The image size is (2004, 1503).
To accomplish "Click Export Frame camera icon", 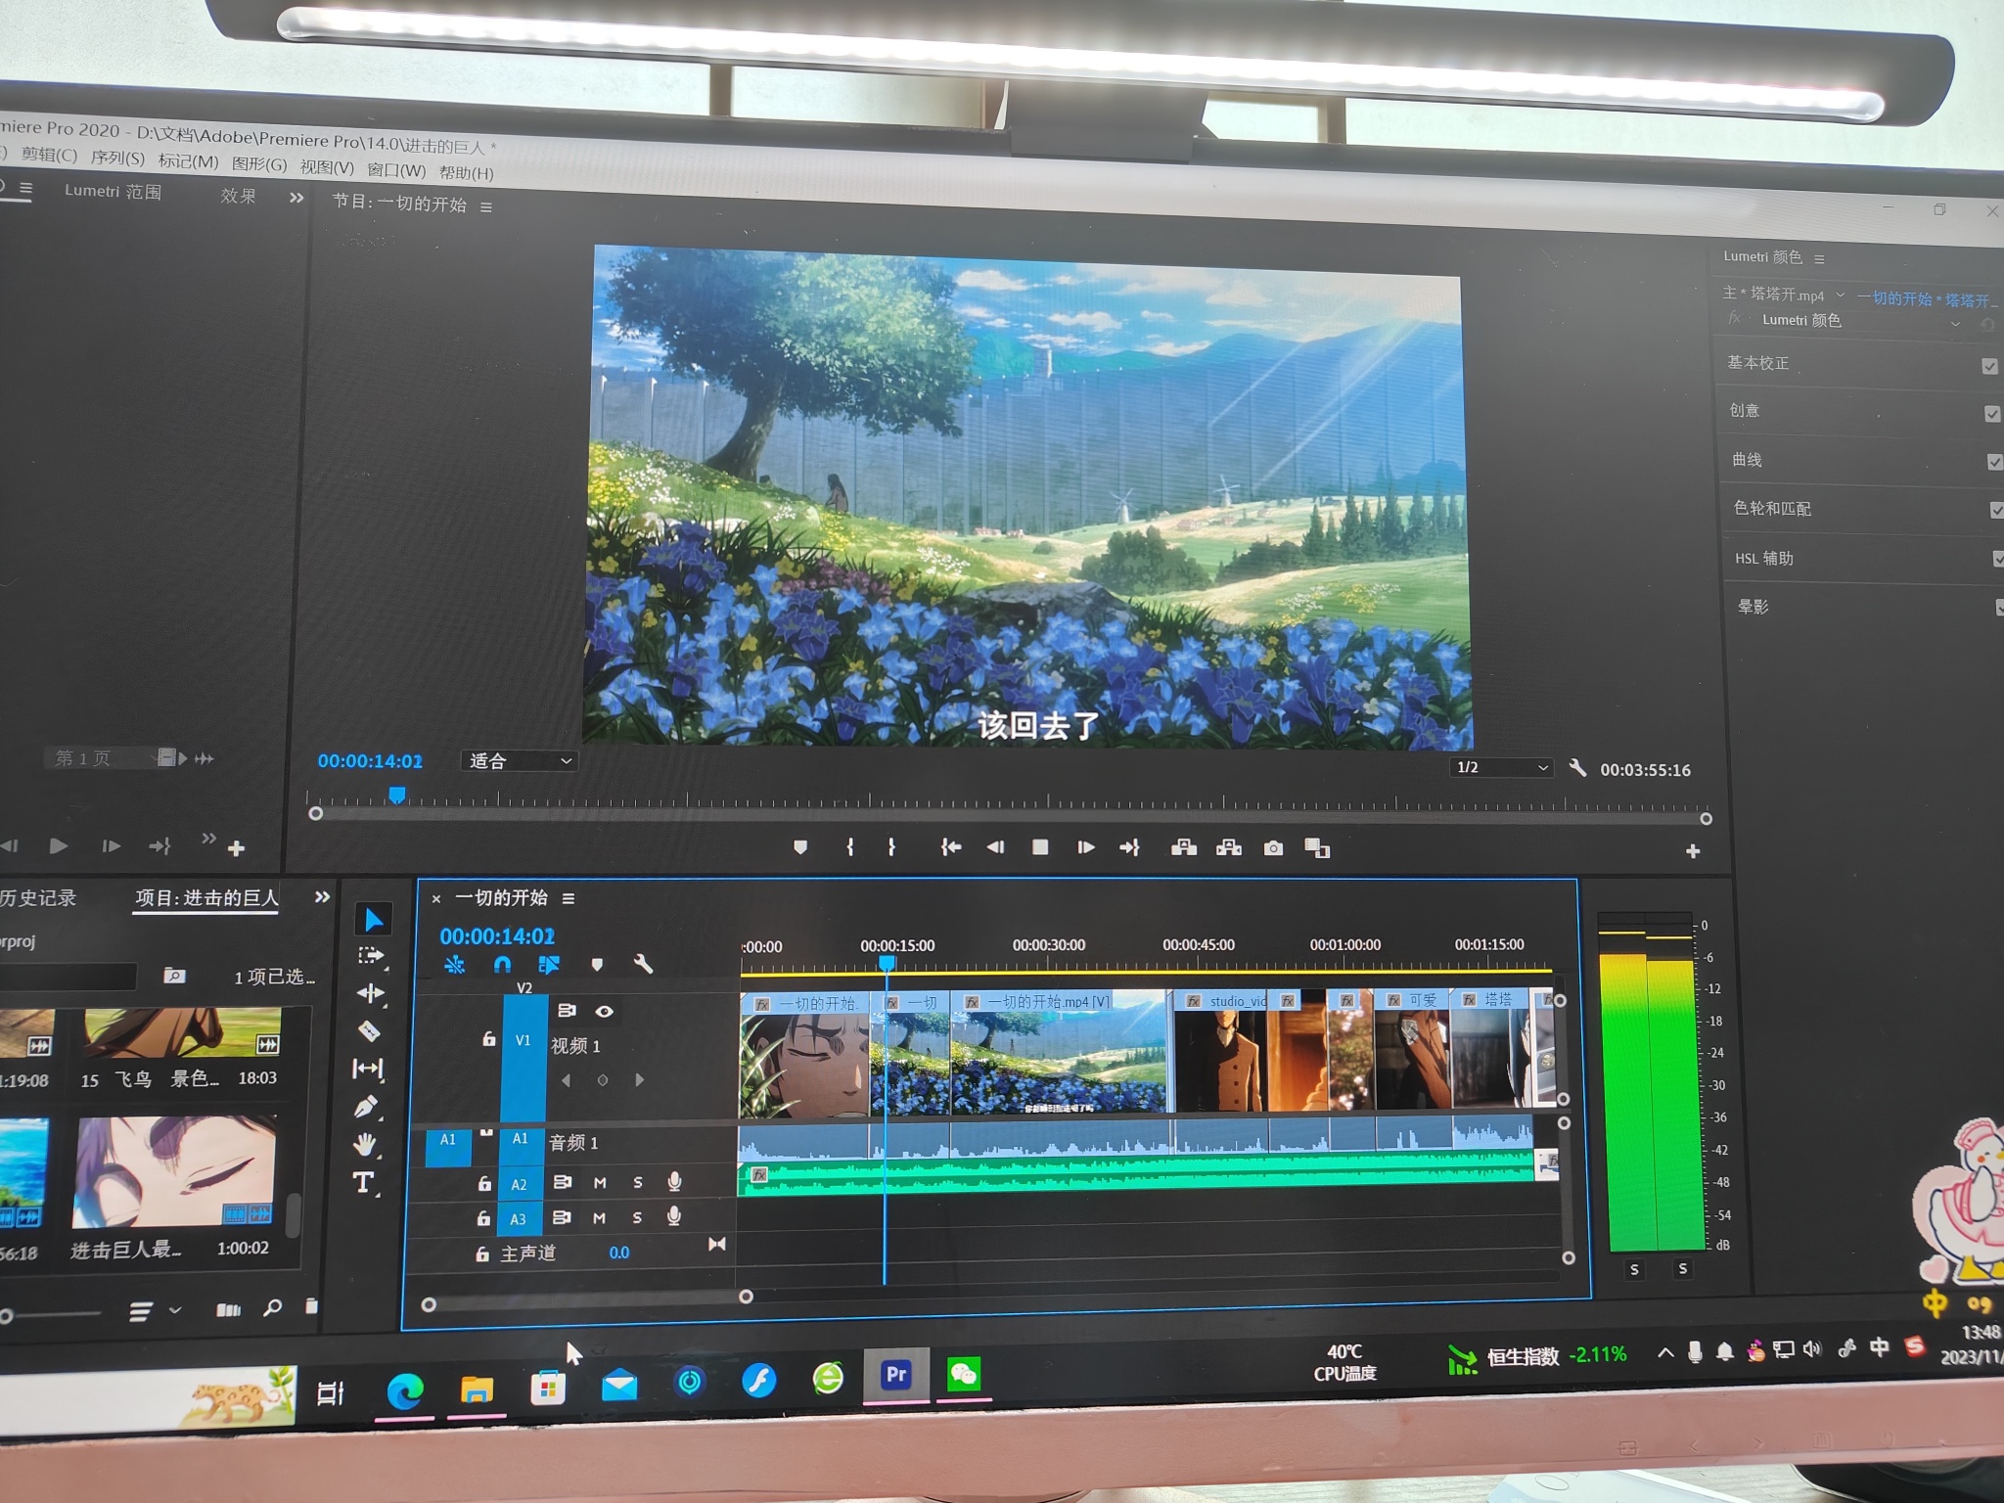I will [1273, 848].
